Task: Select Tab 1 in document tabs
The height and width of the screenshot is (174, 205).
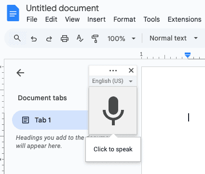Action: pos(50,120)
